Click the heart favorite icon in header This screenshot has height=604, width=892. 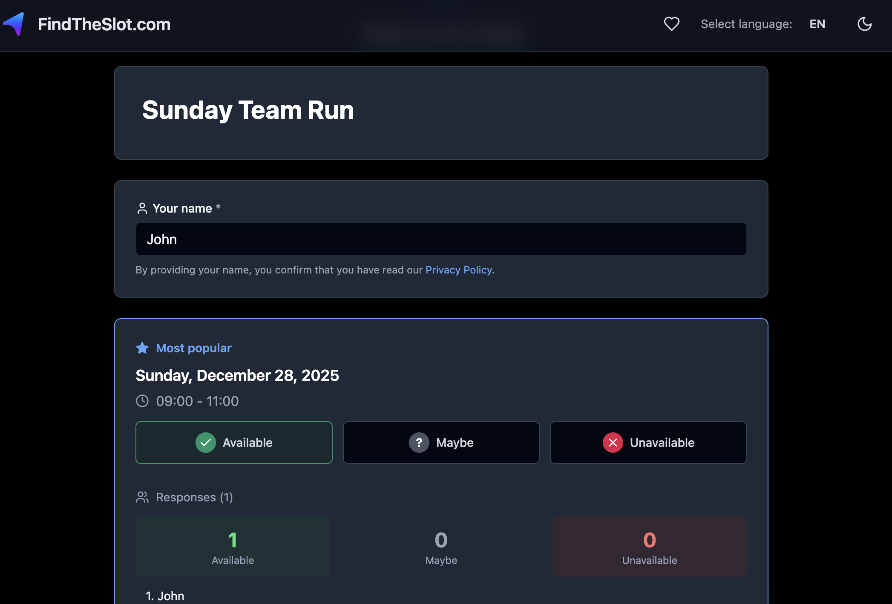click(x=671, y=24)
